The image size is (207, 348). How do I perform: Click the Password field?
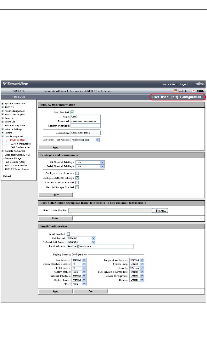click(x=86, y=121)
